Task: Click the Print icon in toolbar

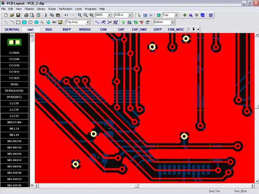Action: (26, 15)
